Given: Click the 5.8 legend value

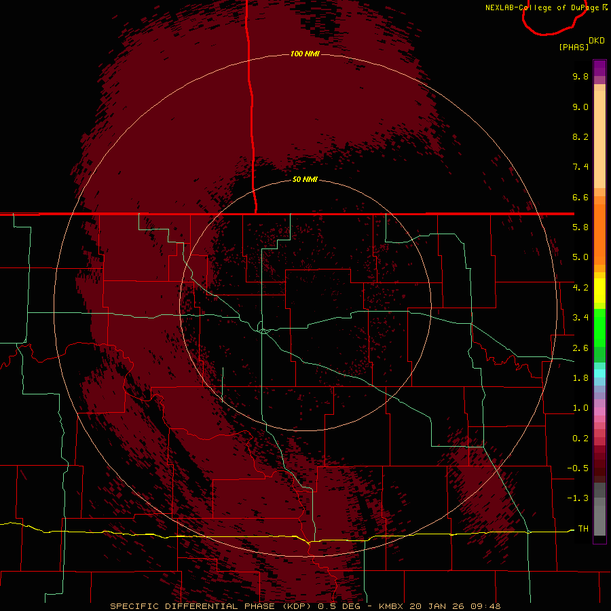Looking at the screenshot, I should click(580, 227).
